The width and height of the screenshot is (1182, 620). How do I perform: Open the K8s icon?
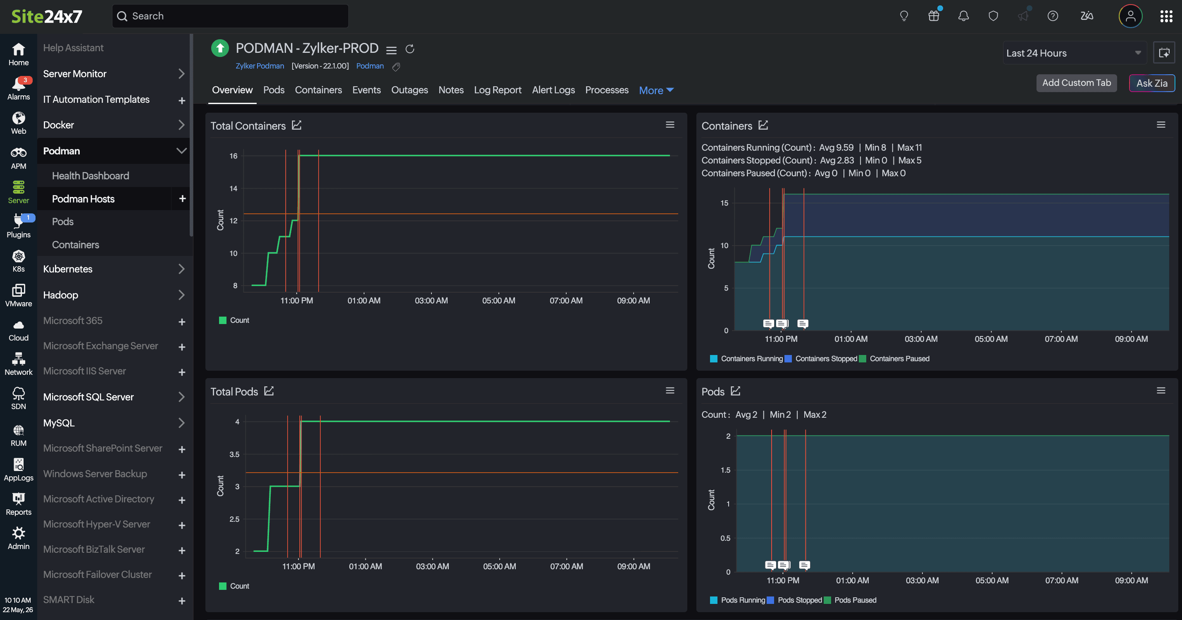pyautogui.click(x=18, y=261)
